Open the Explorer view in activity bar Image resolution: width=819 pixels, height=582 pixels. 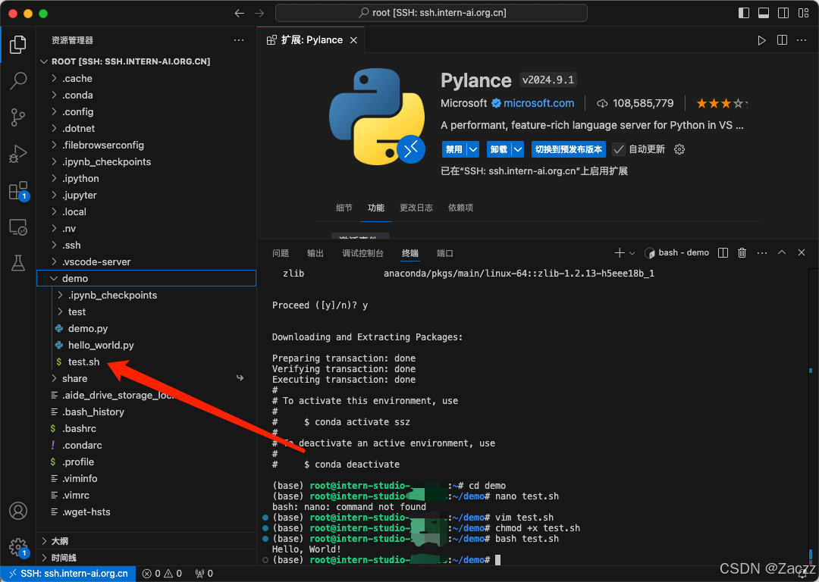click(17, 45)
